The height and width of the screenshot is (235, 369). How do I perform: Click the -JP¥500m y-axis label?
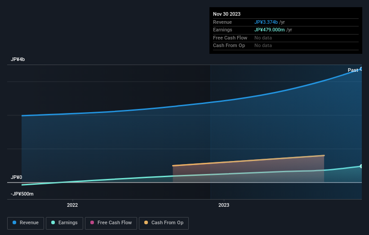22,194
